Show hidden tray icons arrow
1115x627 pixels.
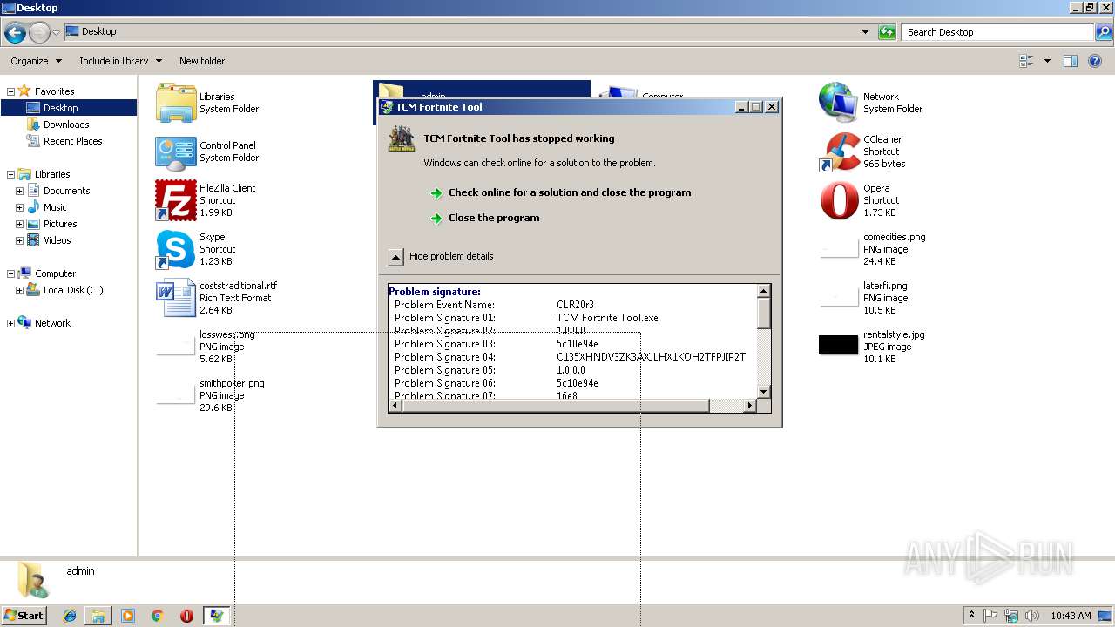point(971,616)
